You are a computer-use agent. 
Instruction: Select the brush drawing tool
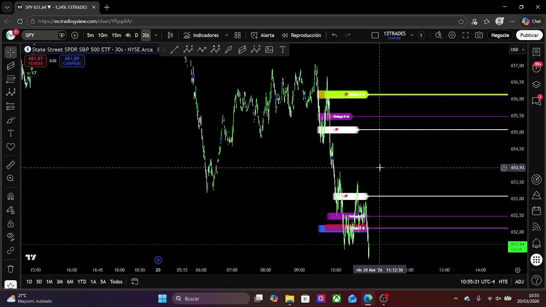click(x=11, y=120)
